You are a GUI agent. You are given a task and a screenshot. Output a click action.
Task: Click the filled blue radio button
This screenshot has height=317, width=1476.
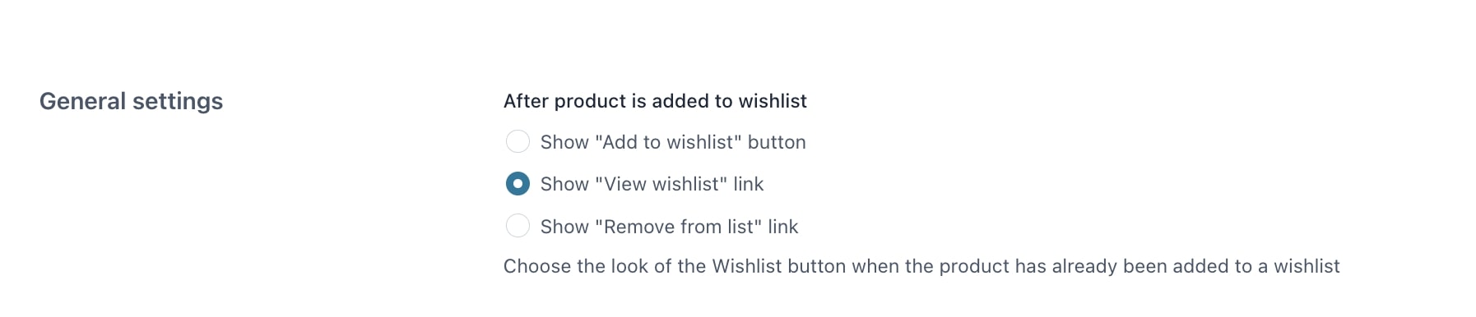pyautogui.click(x=518, y=184)
